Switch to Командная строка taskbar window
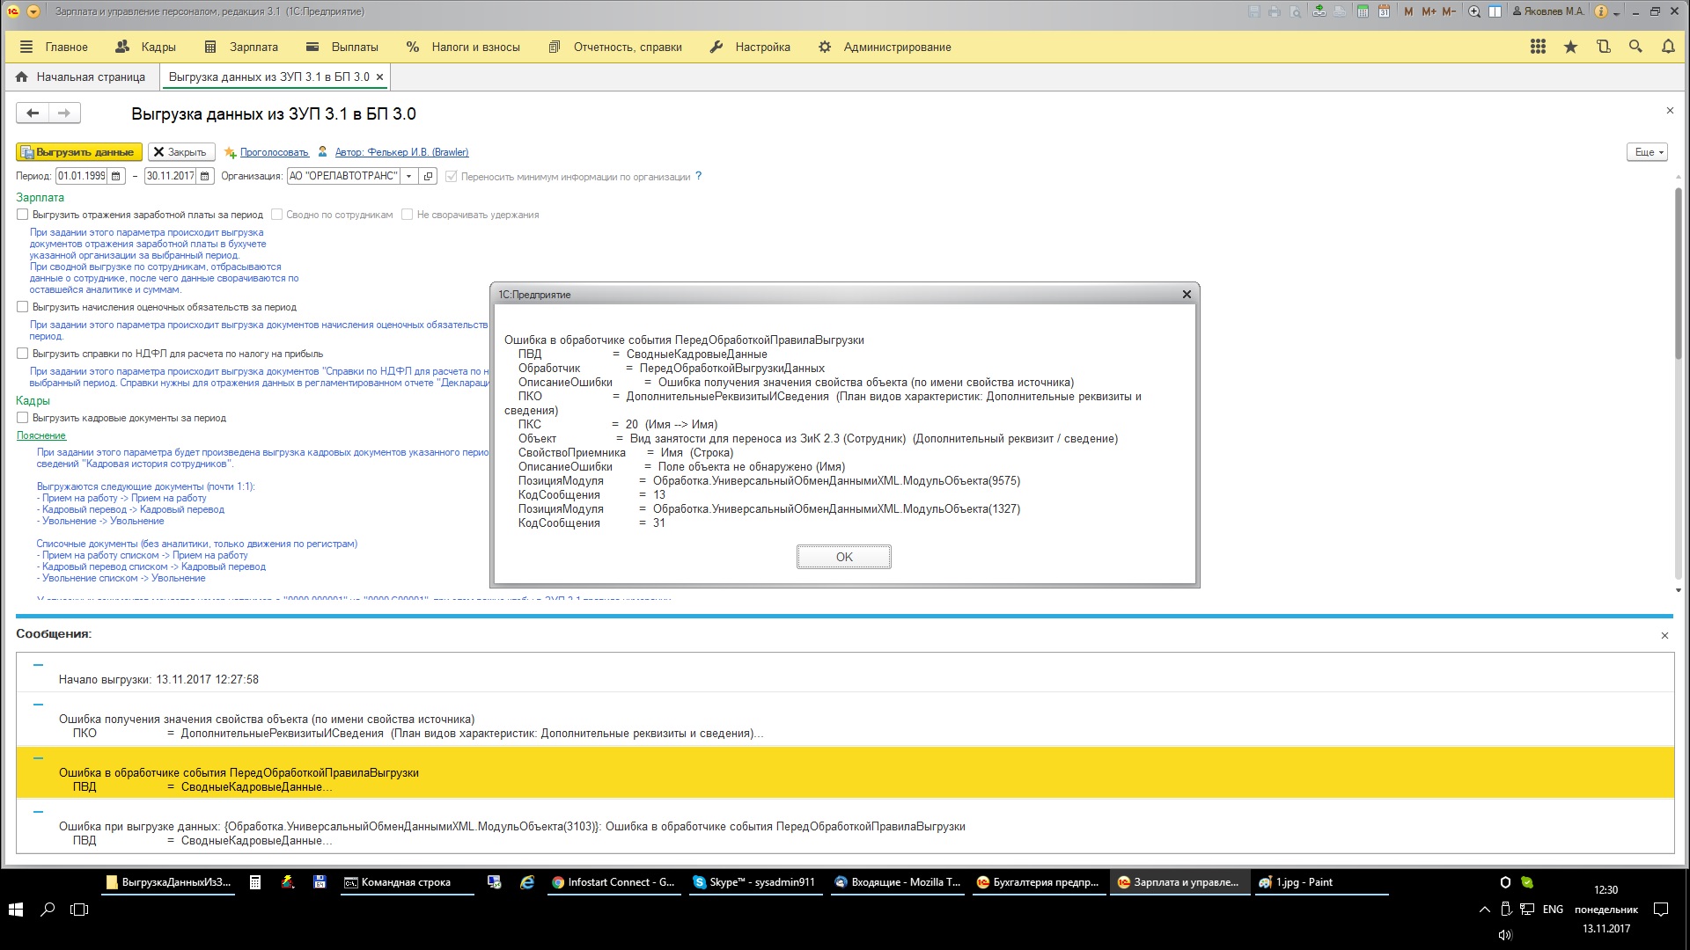The height and width of the screenshot is (950, 1690). click(407, 882)
